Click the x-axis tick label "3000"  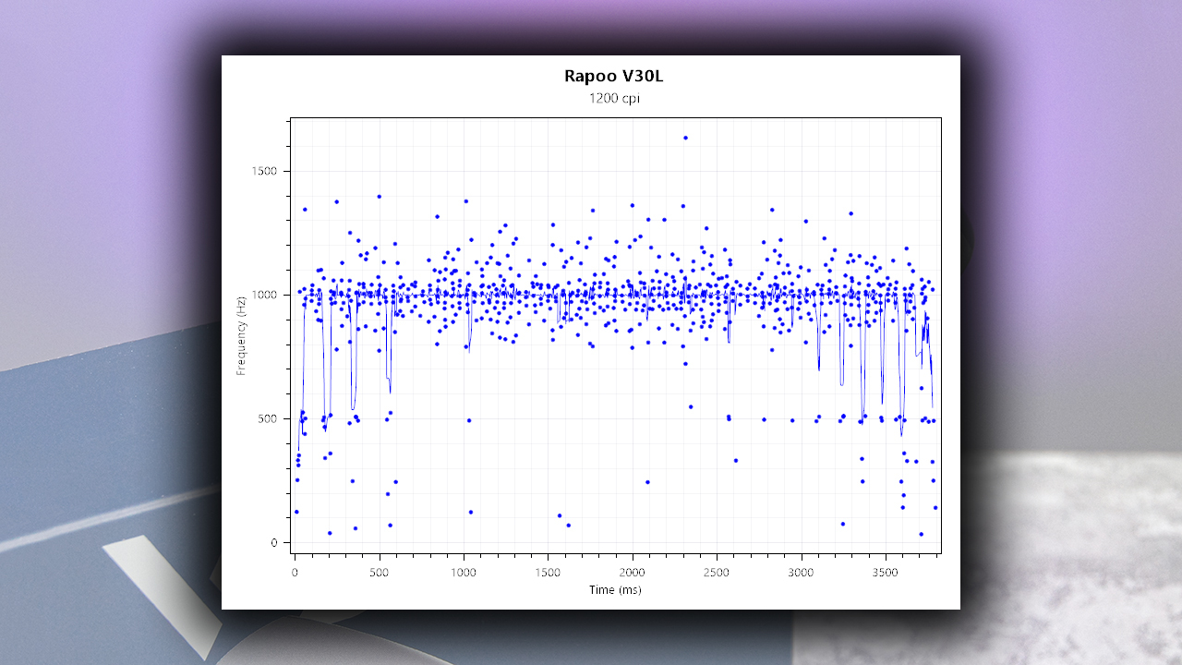coord(802,574)
